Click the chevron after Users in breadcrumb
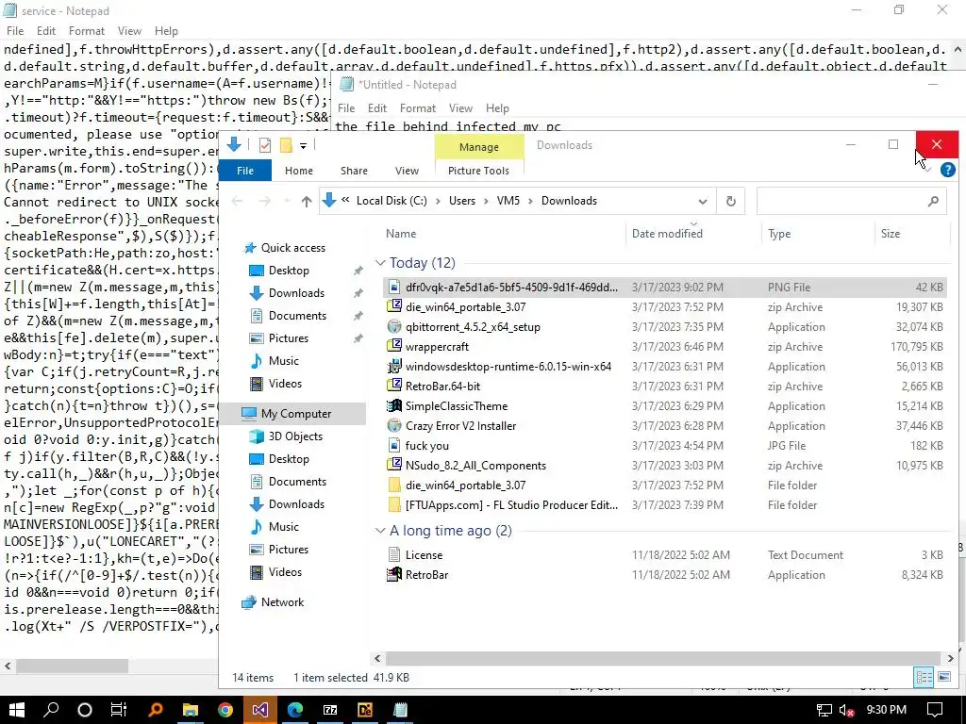Screen dimensions: 966x724 pos(486,202)
